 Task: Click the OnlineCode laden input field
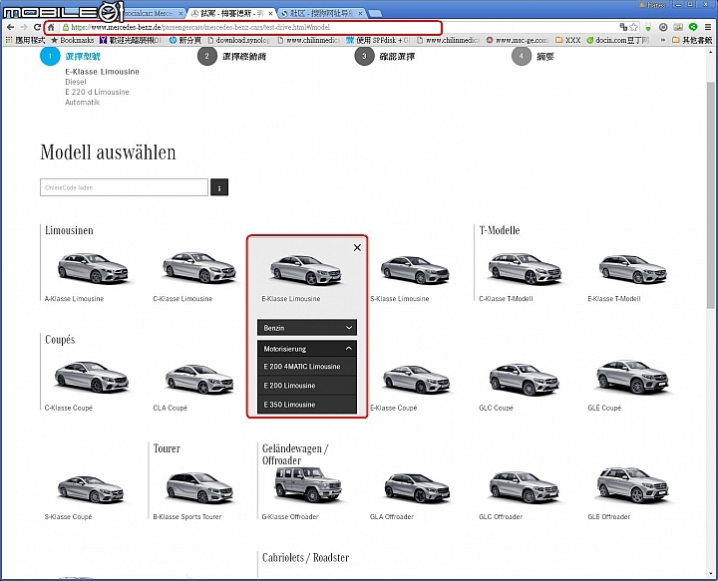click(124, 187)
